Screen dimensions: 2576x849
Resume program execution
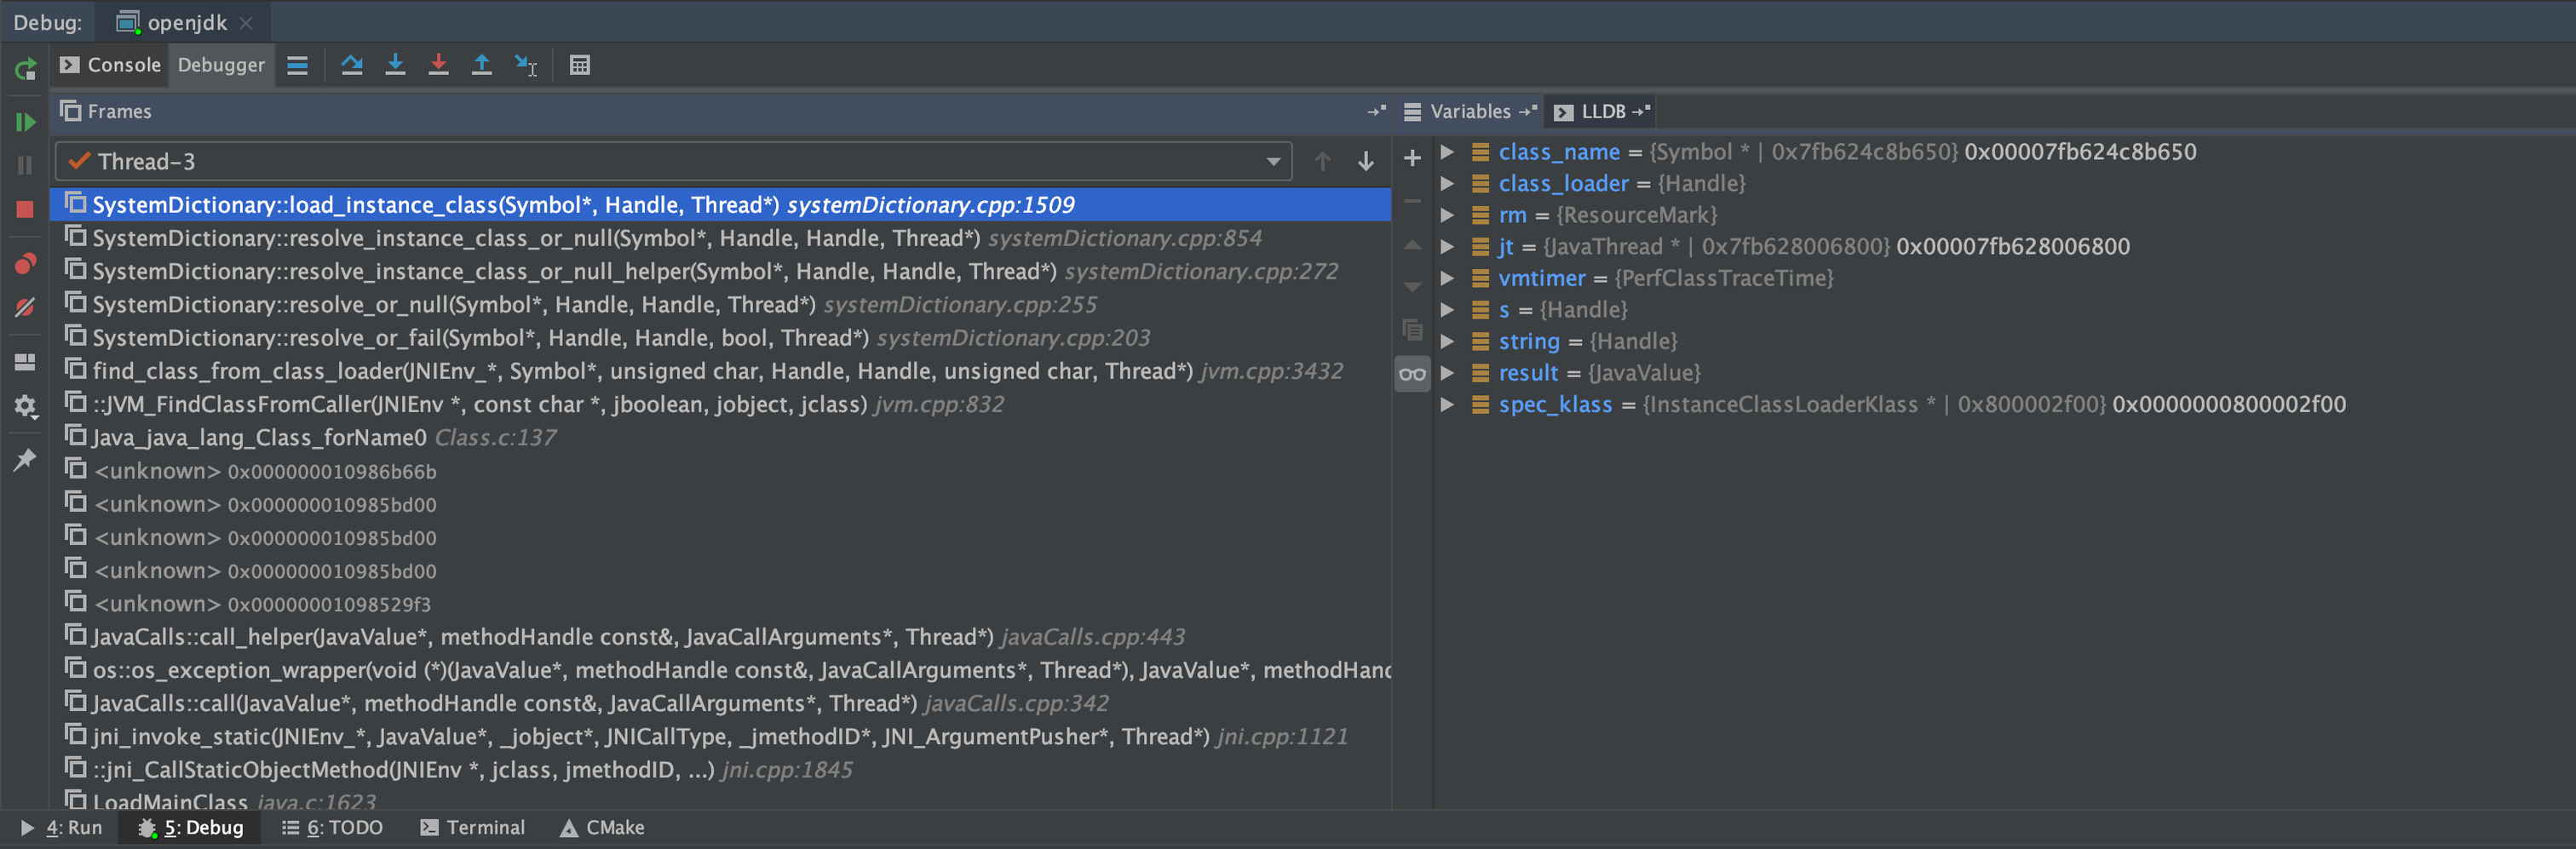click(25, 122)
